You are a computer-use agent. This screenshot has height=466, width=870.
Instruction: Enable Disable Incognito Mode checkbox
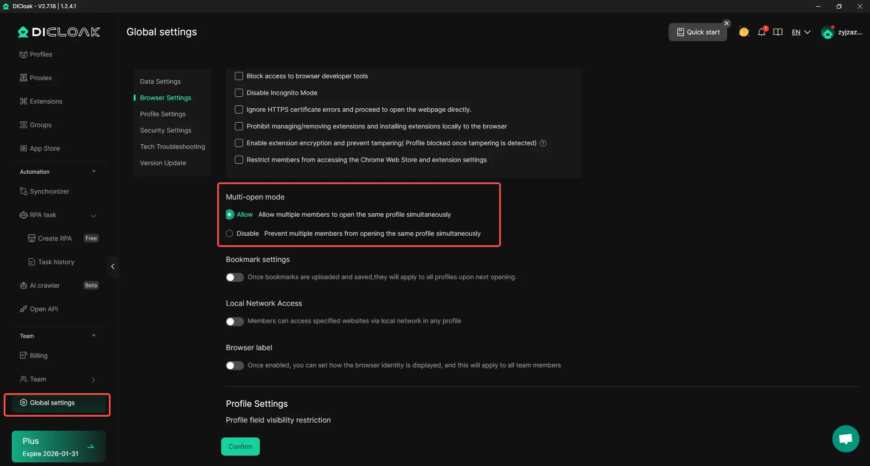[239, 93]
